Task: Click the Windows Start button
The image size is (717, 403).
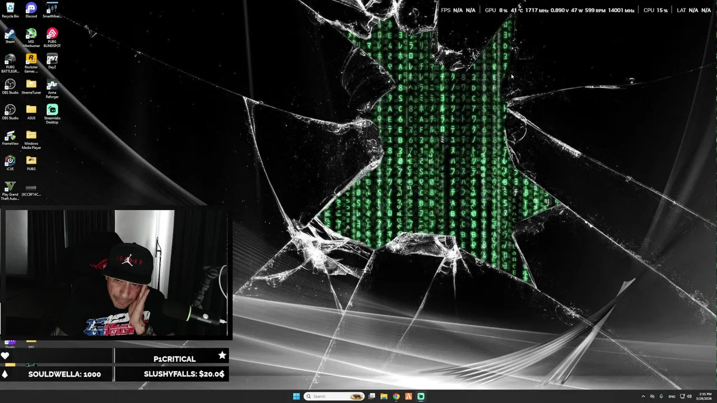Action: (296, 396)
